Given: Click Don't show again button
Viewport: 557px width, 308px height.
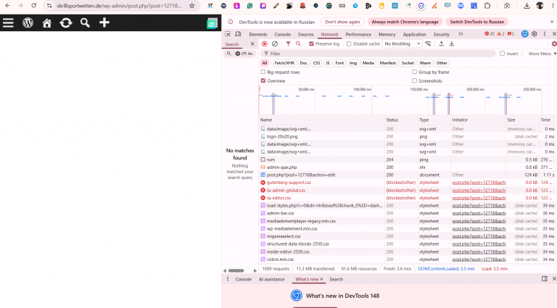Looking at the screenshot, I should coord(342,22).
